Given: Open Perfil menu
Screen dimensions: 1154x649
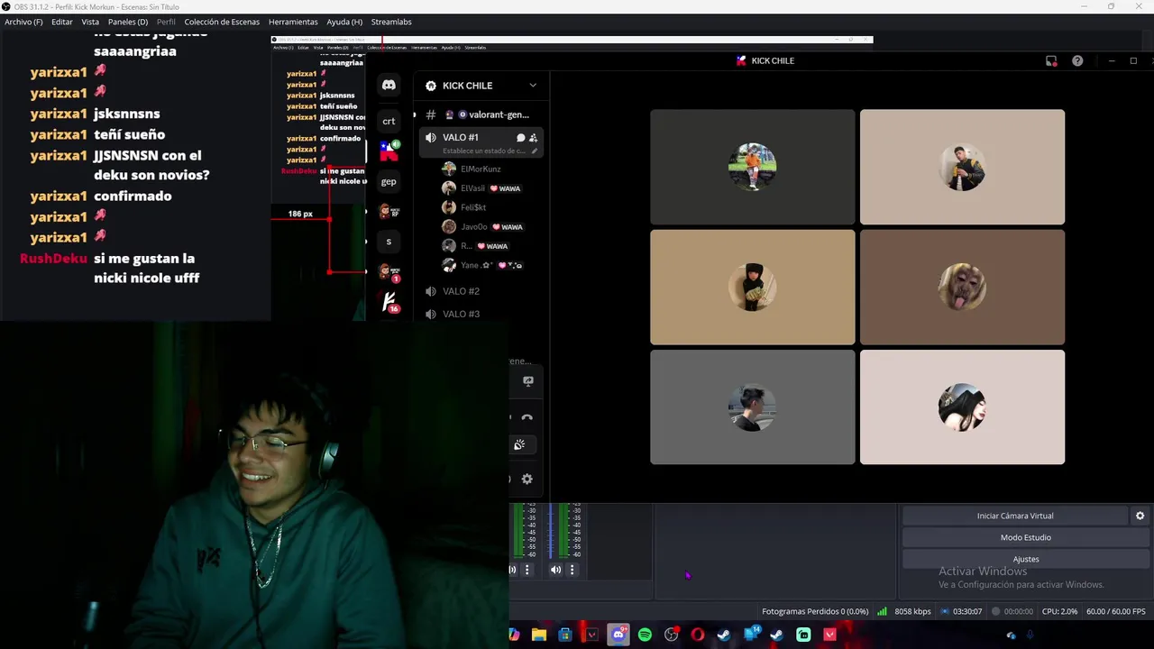Looking at the screenshot, I should coord(166,22).
